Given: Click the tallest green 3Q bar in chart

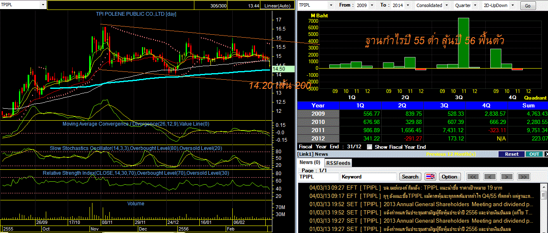Looking at the screenshot, I should [x=463, y=43].
